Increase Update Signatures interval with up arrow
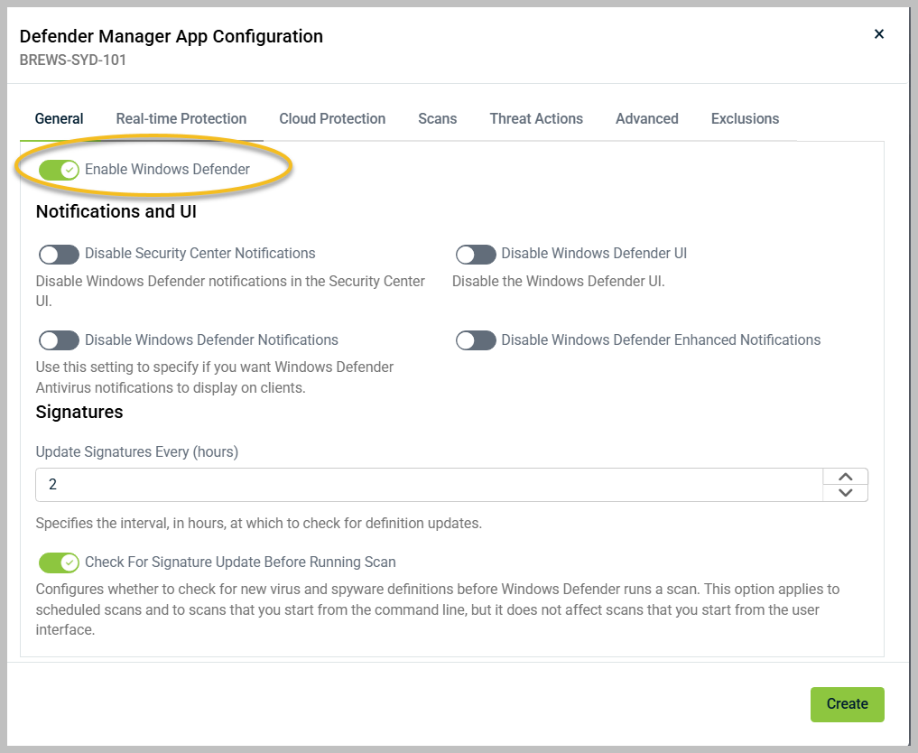918x753 pixels. (x=845, y=476)
